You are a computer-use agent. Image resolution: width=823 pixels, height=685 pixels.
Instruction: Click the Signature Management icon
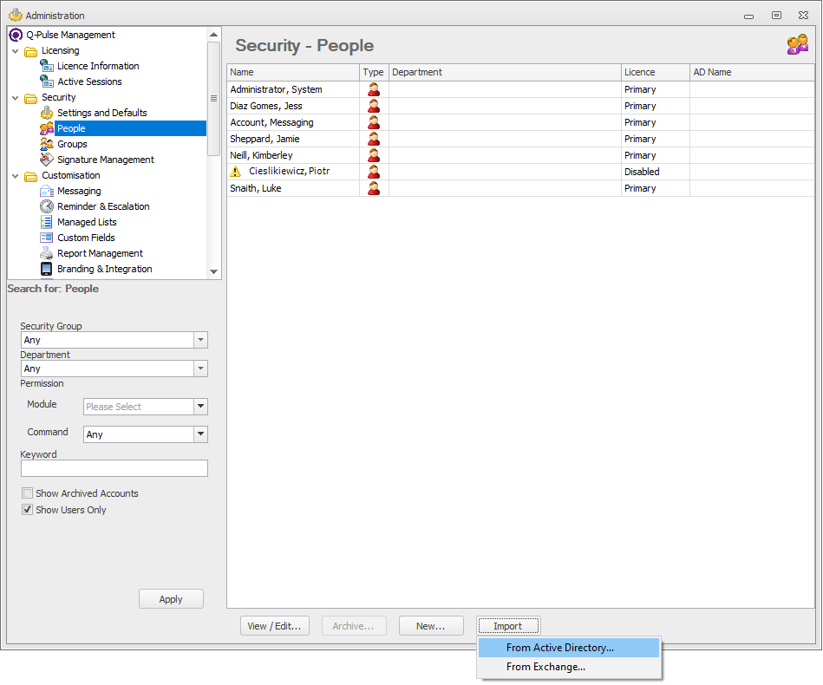47,159
